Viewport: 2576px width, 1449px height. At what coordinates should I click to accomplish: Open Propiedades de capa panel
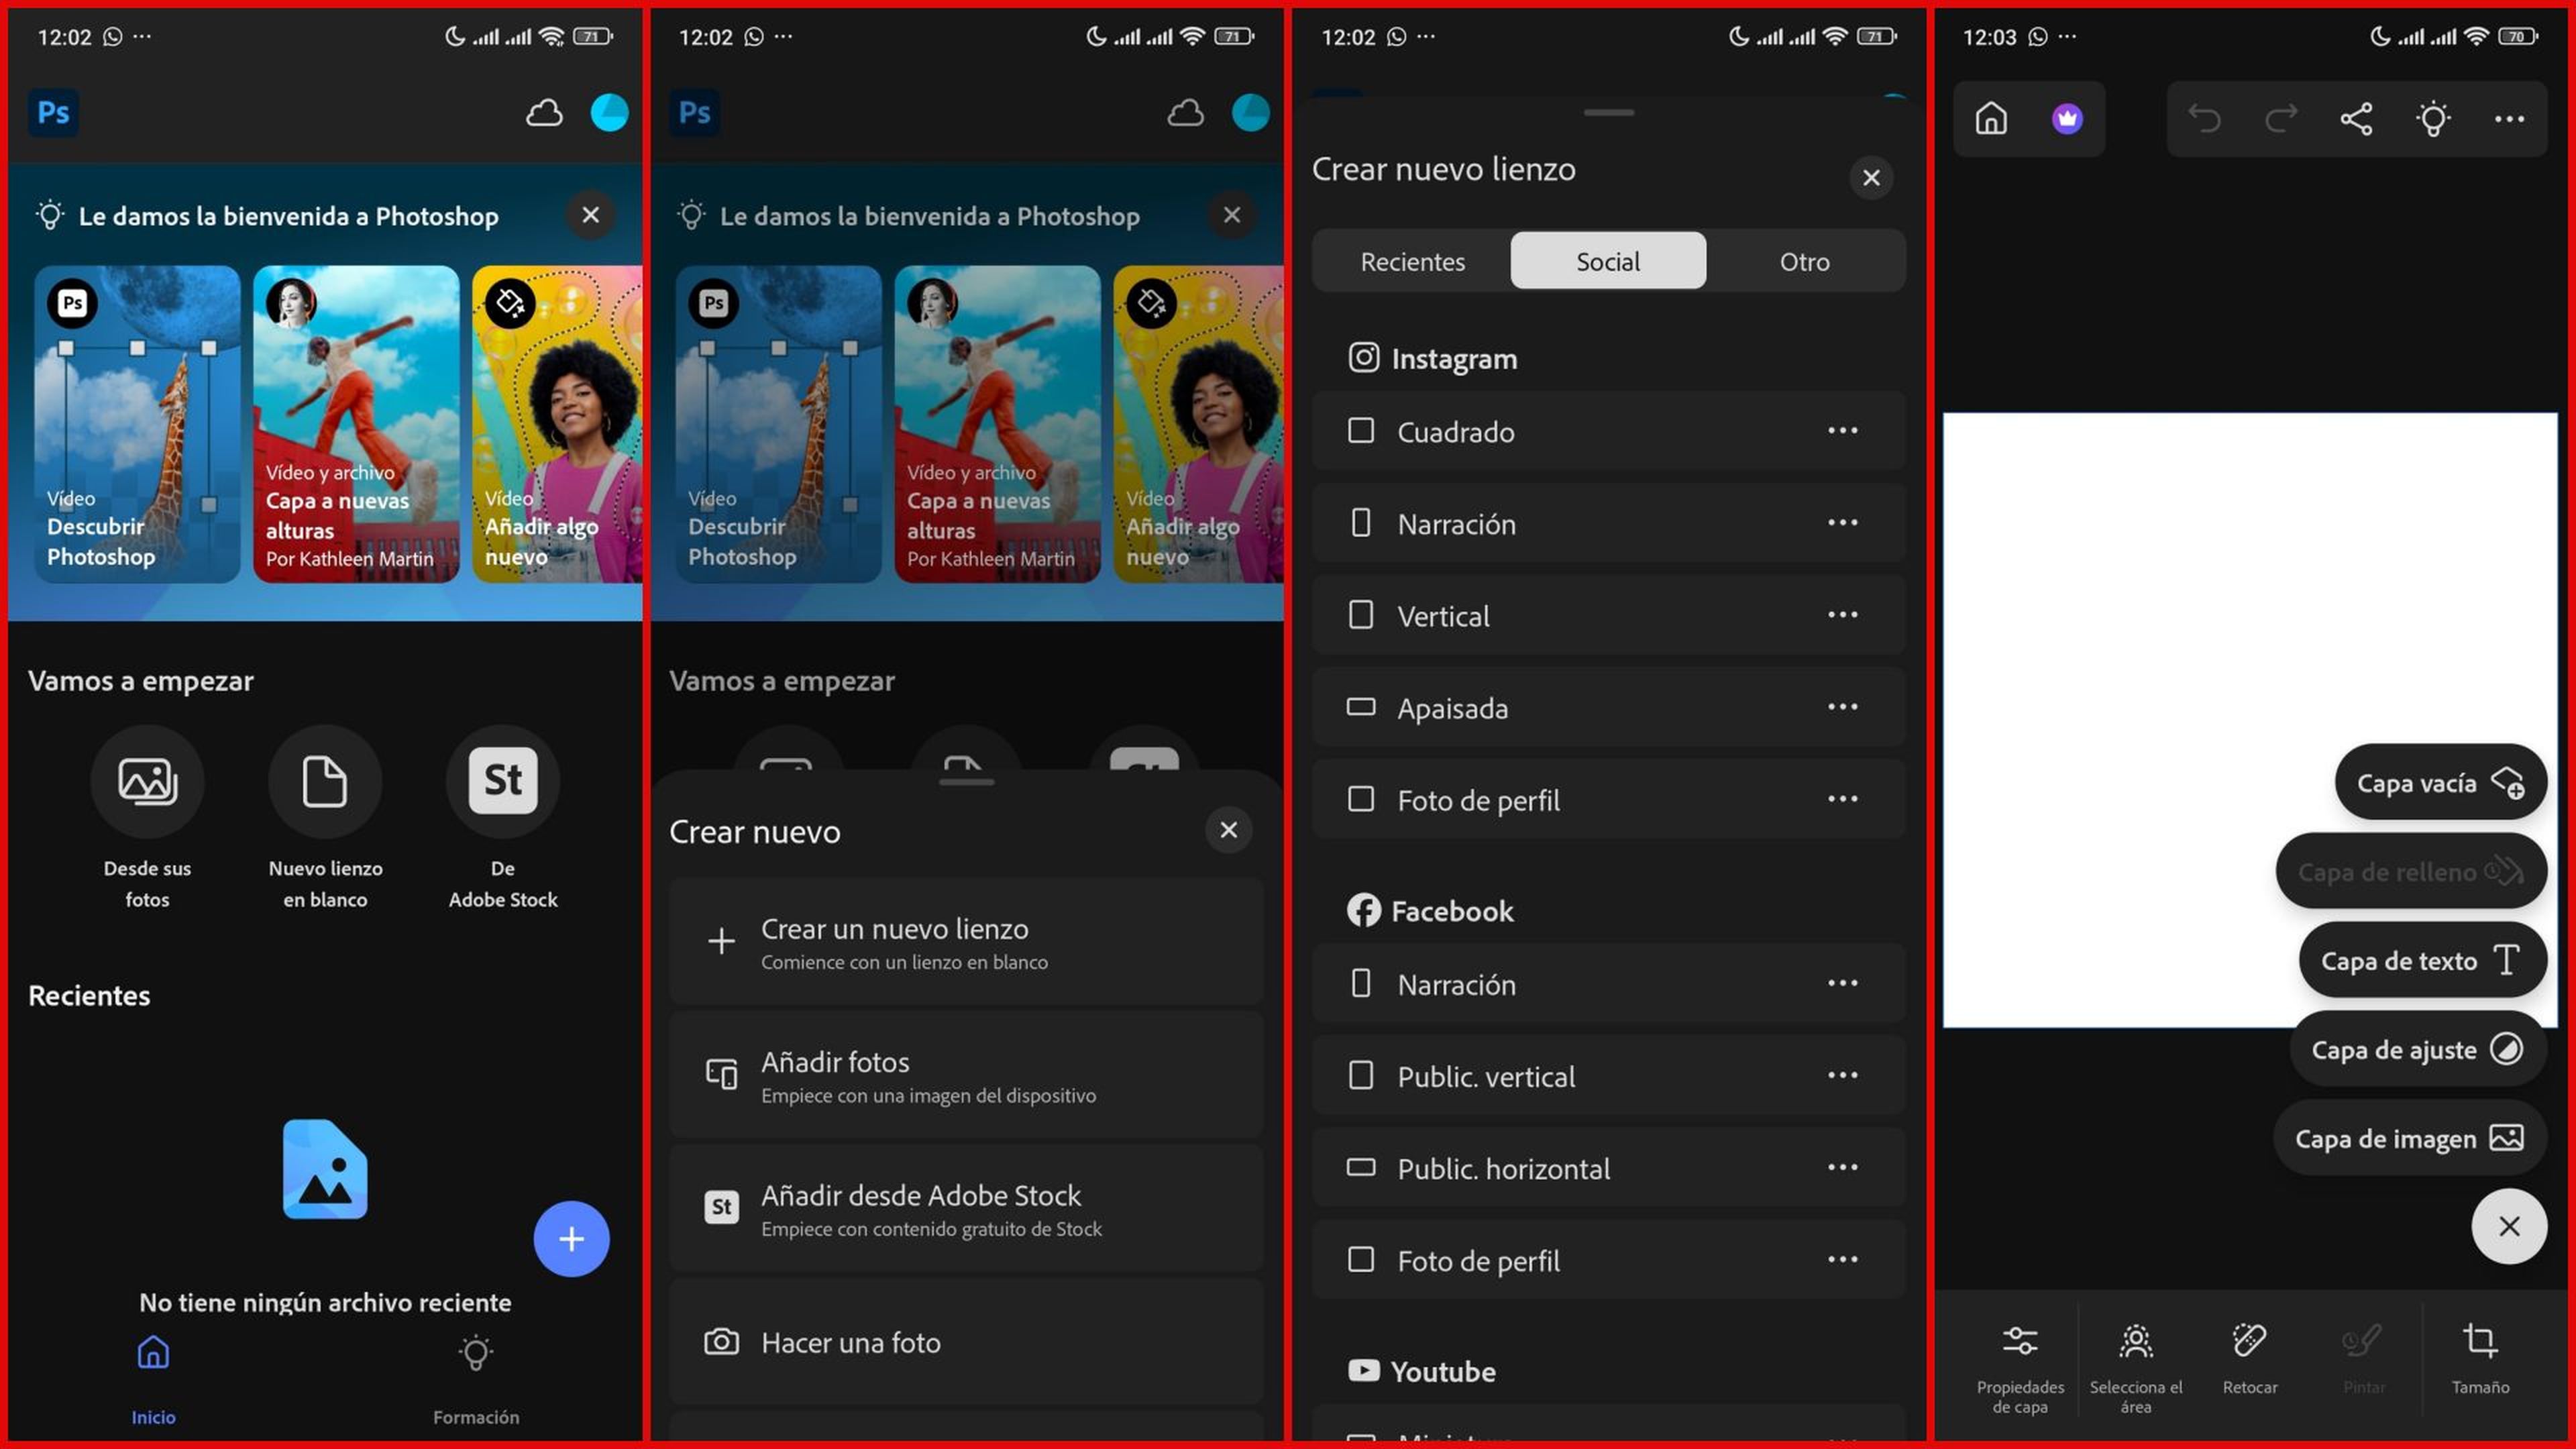tap(2020, 1360)
